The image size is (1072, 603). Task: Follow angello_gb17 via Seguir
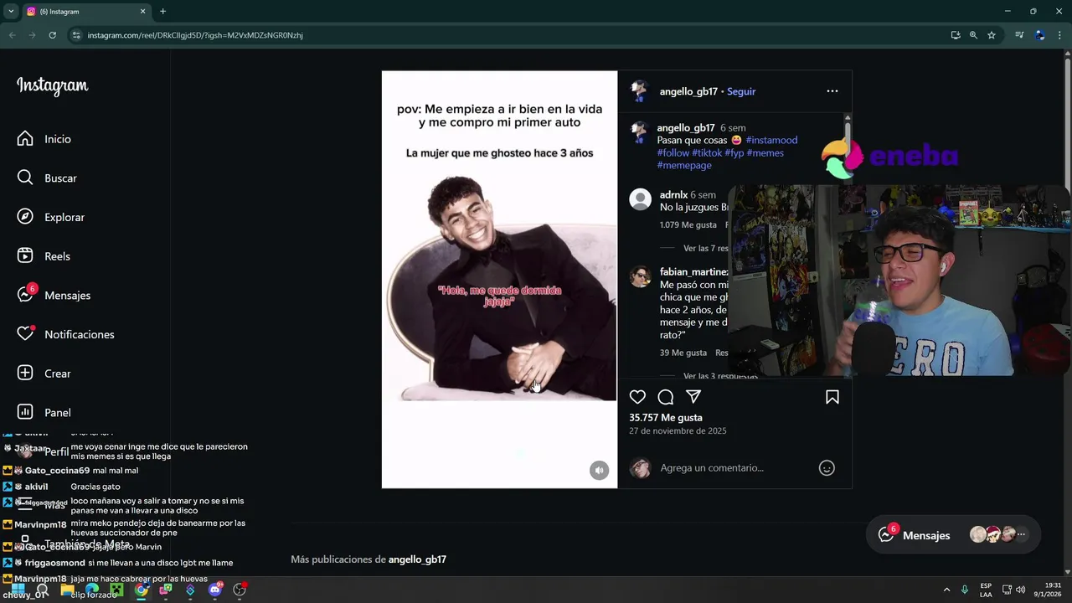(x=741, y=91)
